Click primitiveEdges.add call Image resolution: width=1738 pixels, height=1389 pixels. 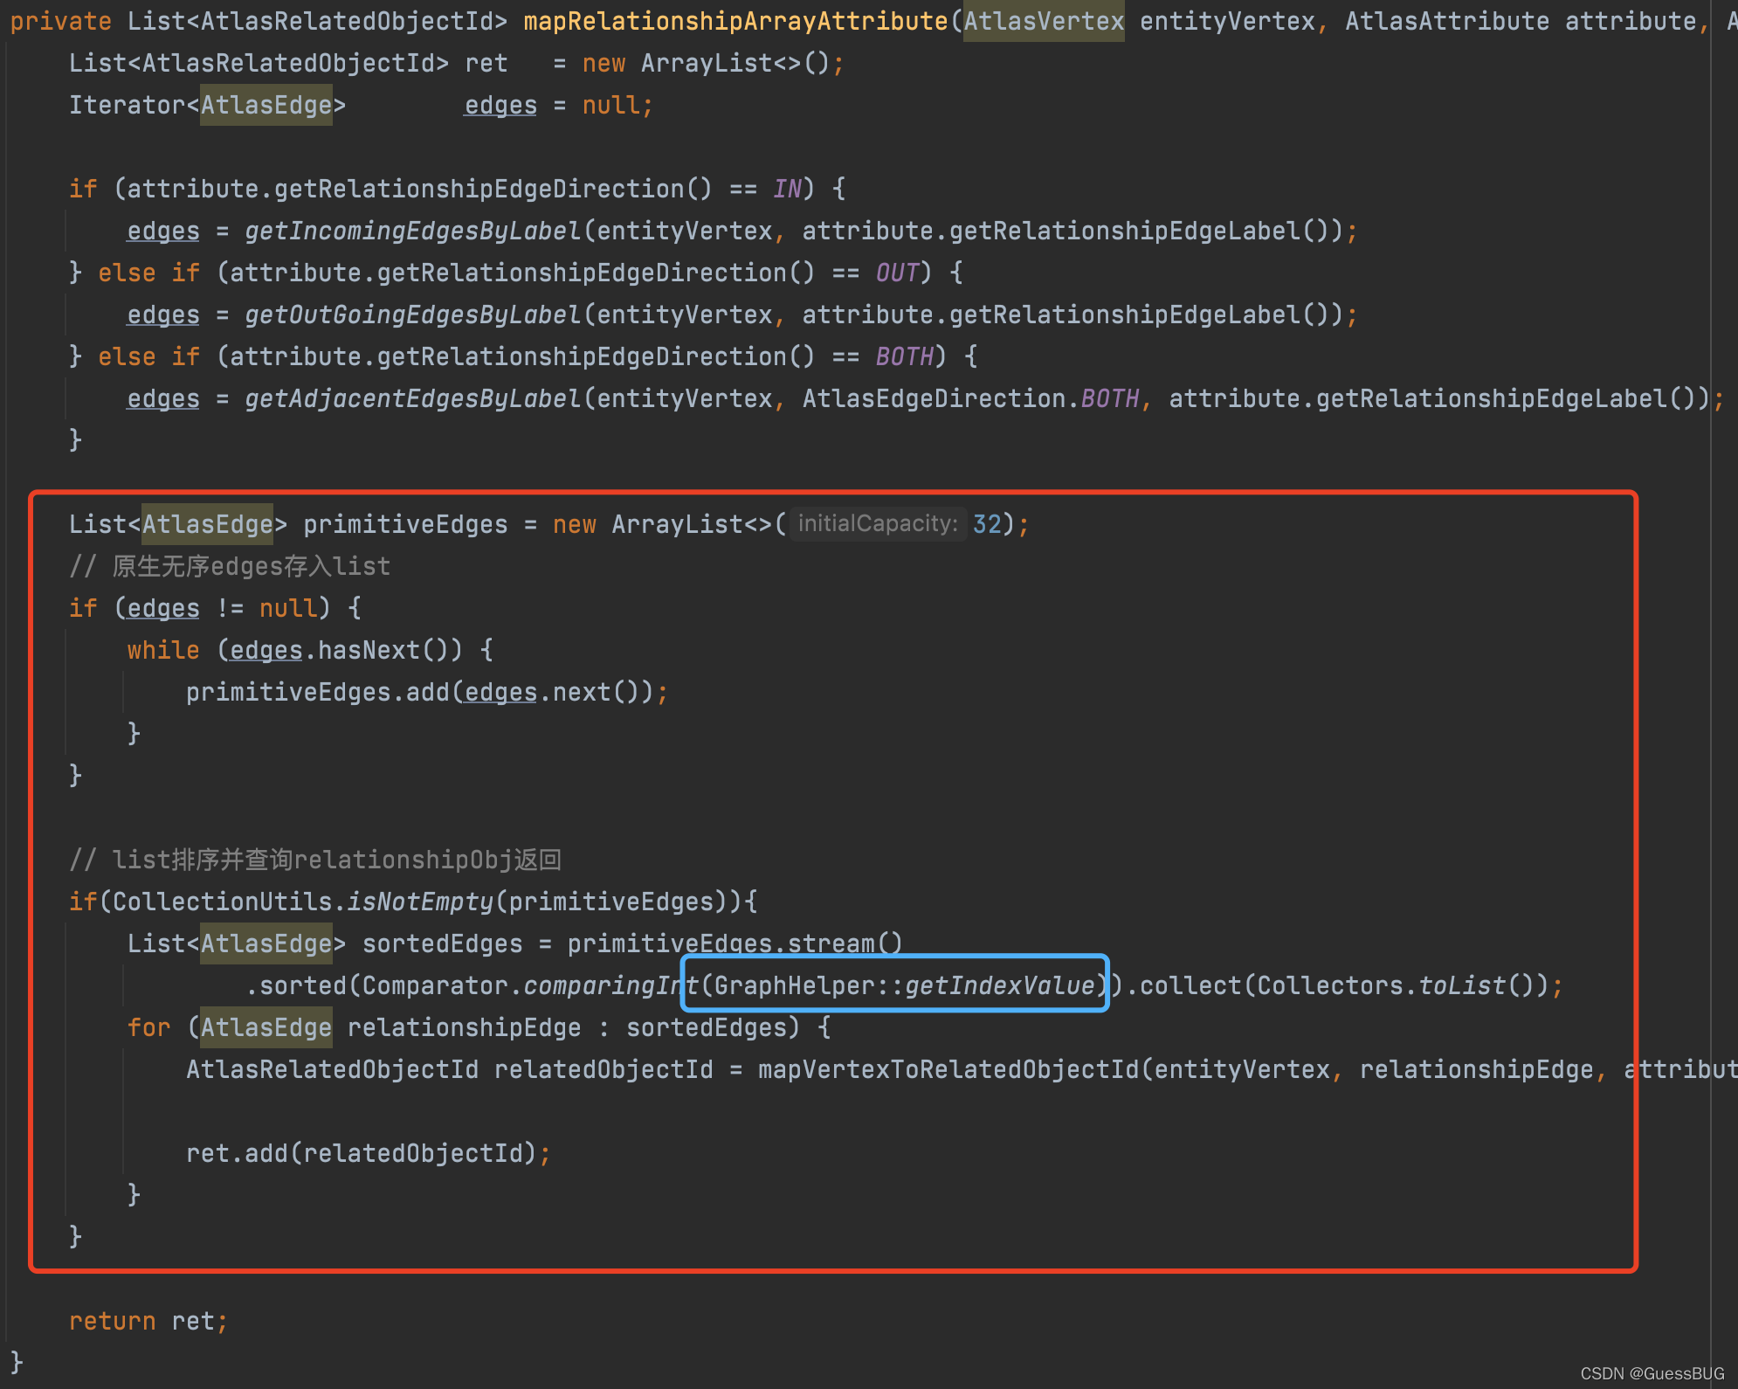pyautogui.click(x=318, y=692)
